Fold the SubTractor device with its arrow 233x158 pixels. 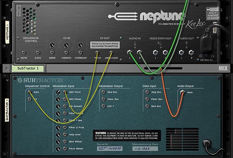point(7,81)
